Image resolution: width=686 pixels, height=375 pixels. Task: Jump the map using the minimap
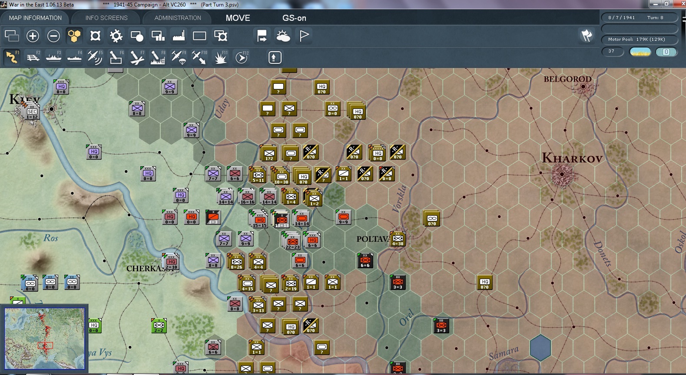44,339
